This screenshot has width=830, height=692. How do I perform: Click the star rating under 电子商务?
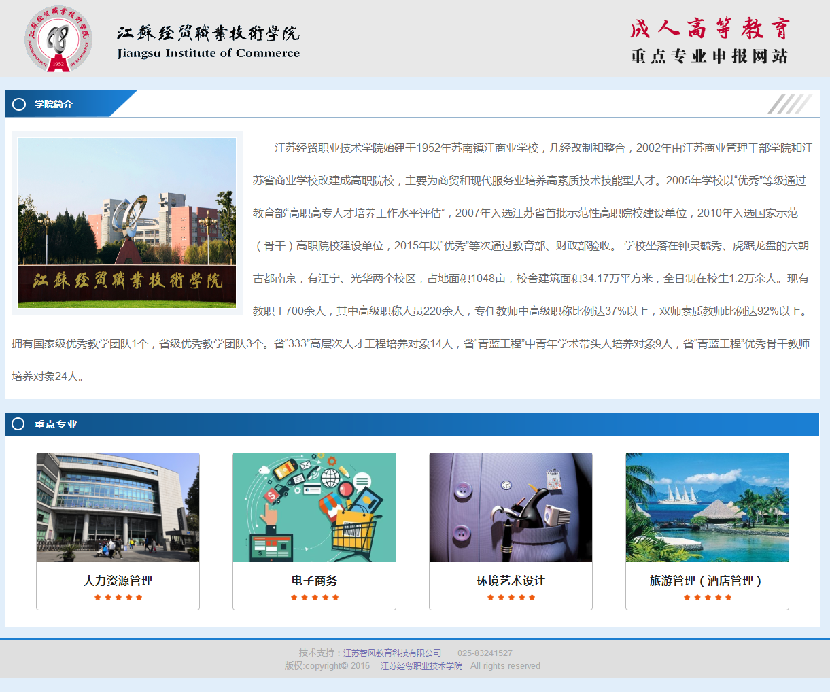coord(314,598)
